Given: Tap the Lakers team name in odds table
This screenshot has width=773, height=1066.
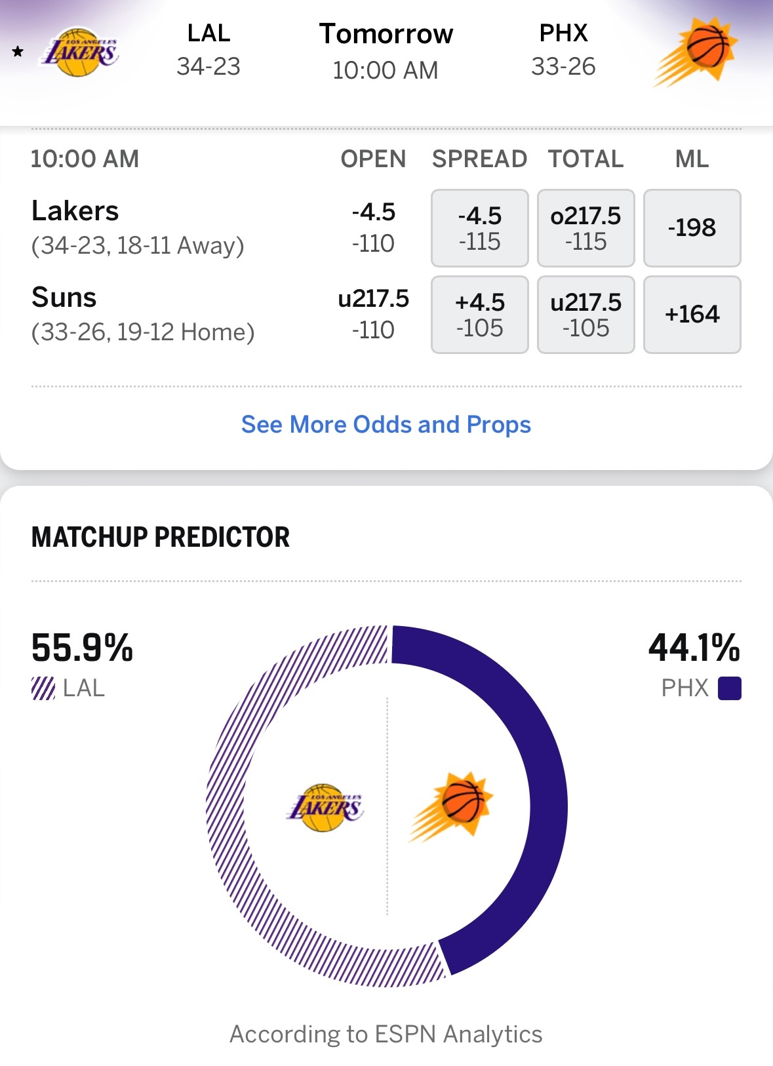Looking at the screenshot, I should point(75,211).
